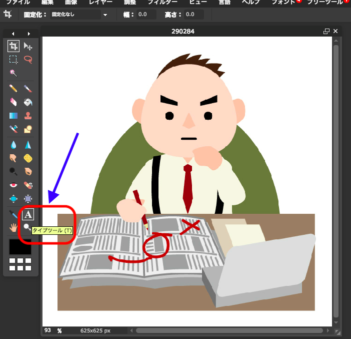Click the white squares grid below the swatch
Screen dimensions: 351x339
tap(20, 264)
